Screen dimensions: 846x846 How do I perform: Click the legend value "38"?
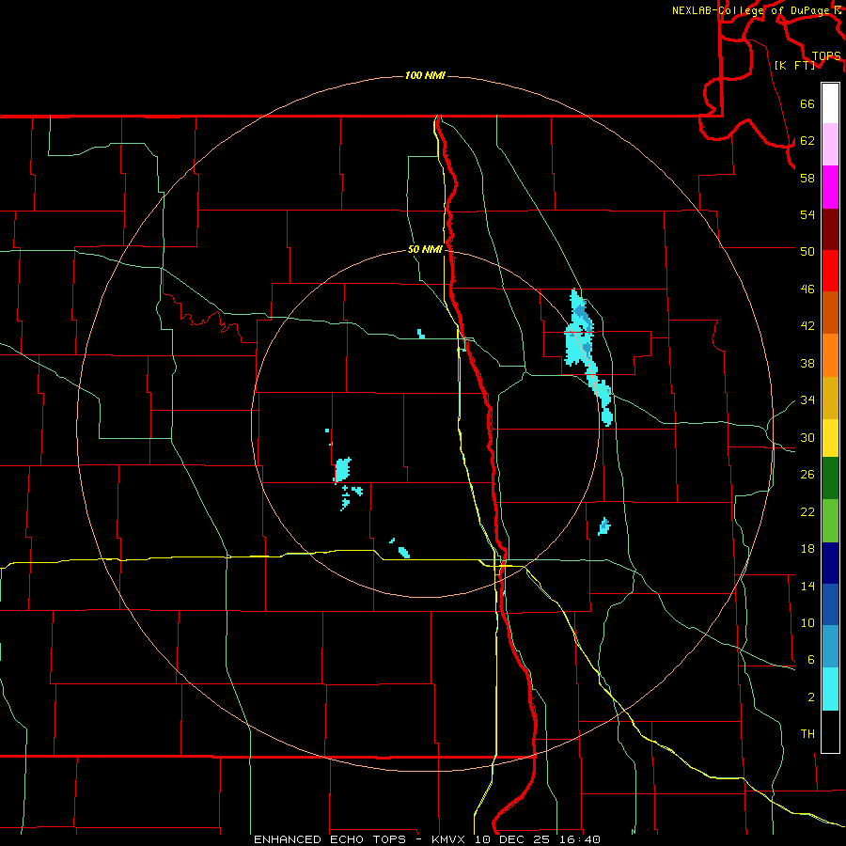pyautogui.click(x=807, y=363)
